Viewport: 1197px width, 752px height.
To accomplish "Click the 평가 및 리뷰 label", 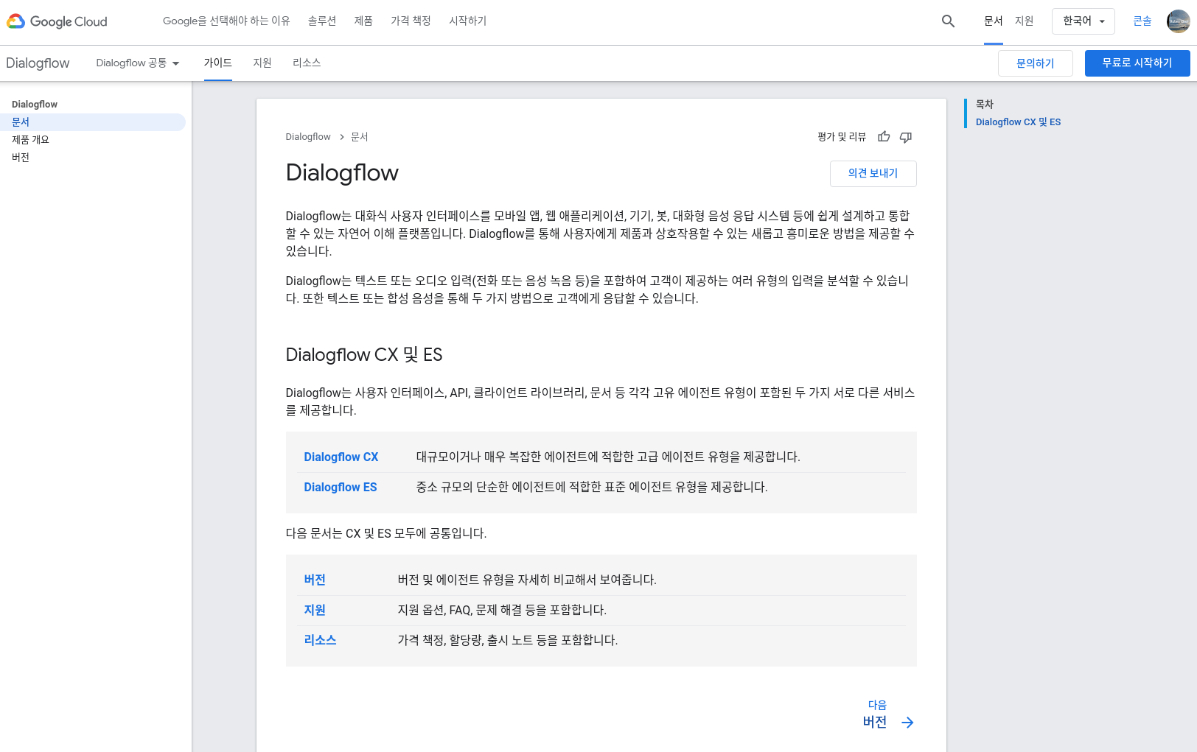I will (x=842, y=137).
